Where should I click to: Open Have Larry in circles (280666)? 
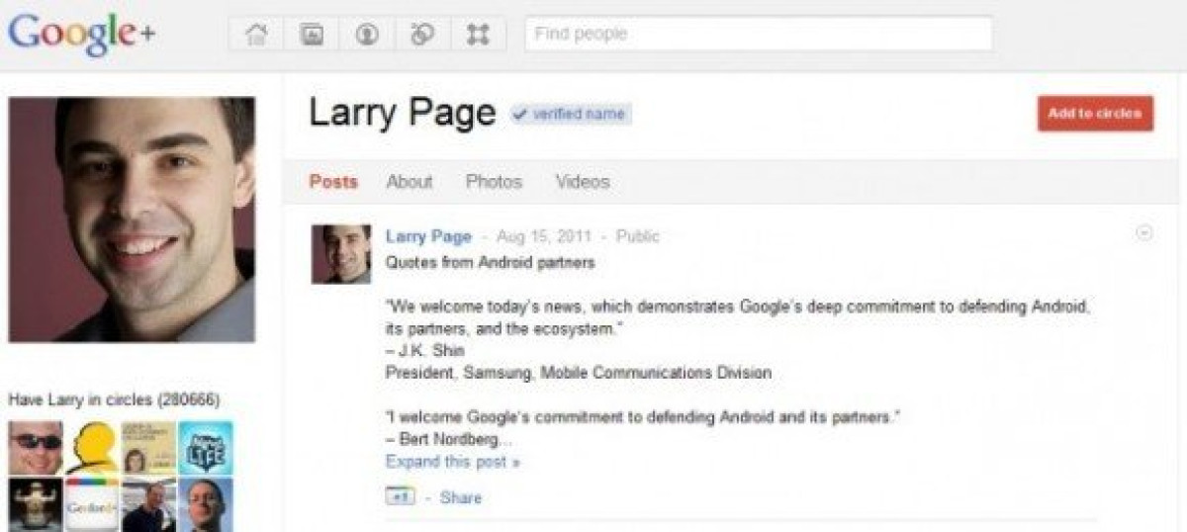coord(114,400)
